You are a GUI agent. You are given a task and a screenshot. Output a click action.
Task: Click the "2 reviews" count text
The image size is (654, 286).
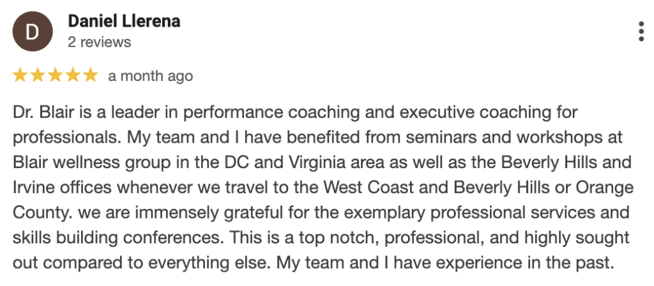[x=99, y=42]
